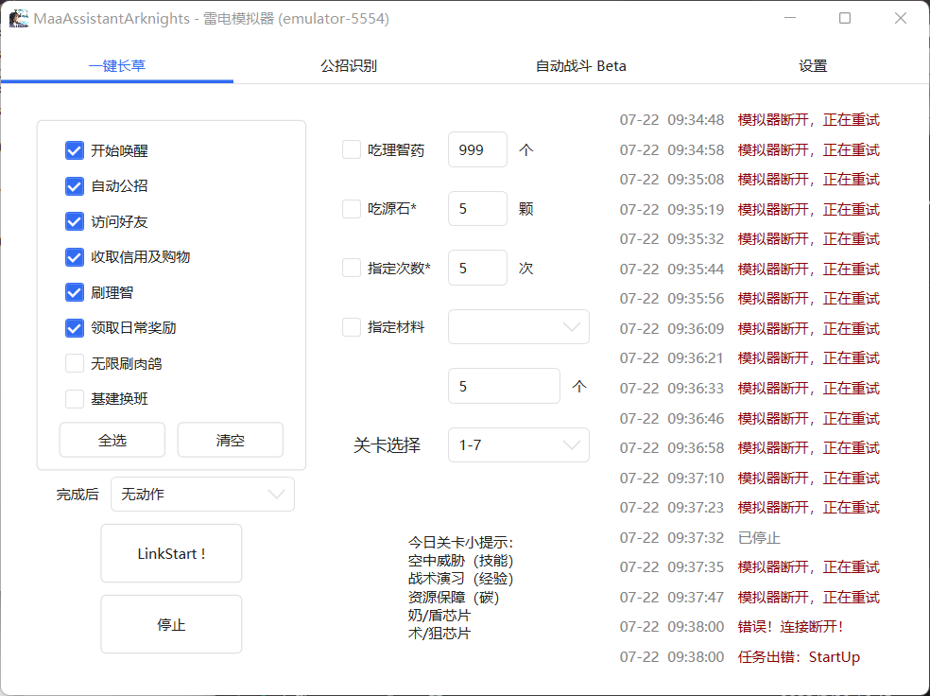This screenshot has height=696, width=930.
Task: Enable the 无限刷肉鸽 checkbox
Action: pyautogui.click(x=74, y=363)
